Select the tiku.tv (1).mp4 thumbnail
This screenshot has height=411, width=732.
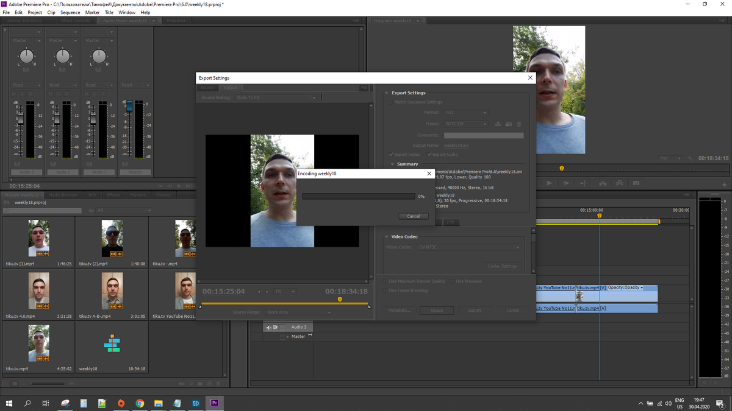click(x=39, y=238)
